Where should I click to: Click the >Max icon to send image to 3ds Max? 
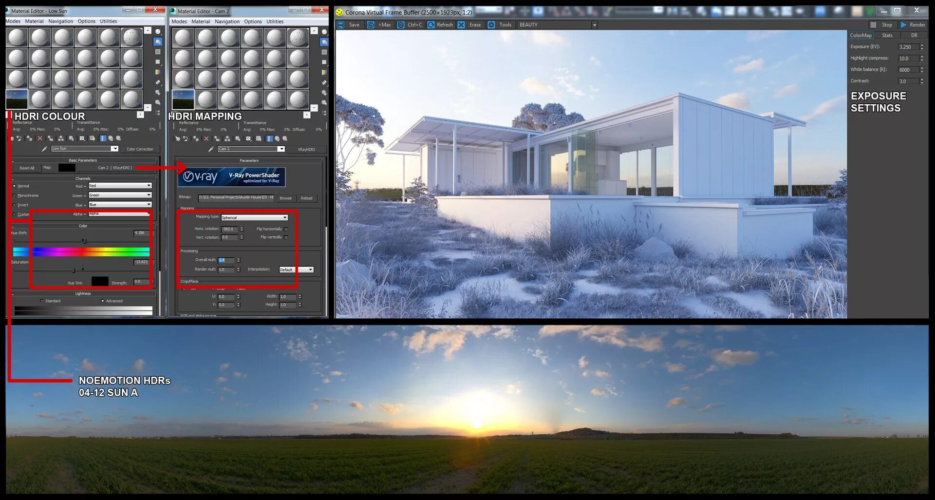[x=371, y=24]
